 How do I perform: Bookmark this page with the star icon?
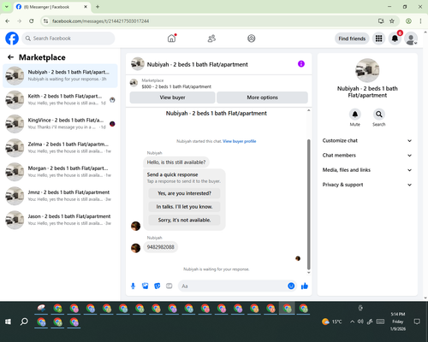coord(392,21)
